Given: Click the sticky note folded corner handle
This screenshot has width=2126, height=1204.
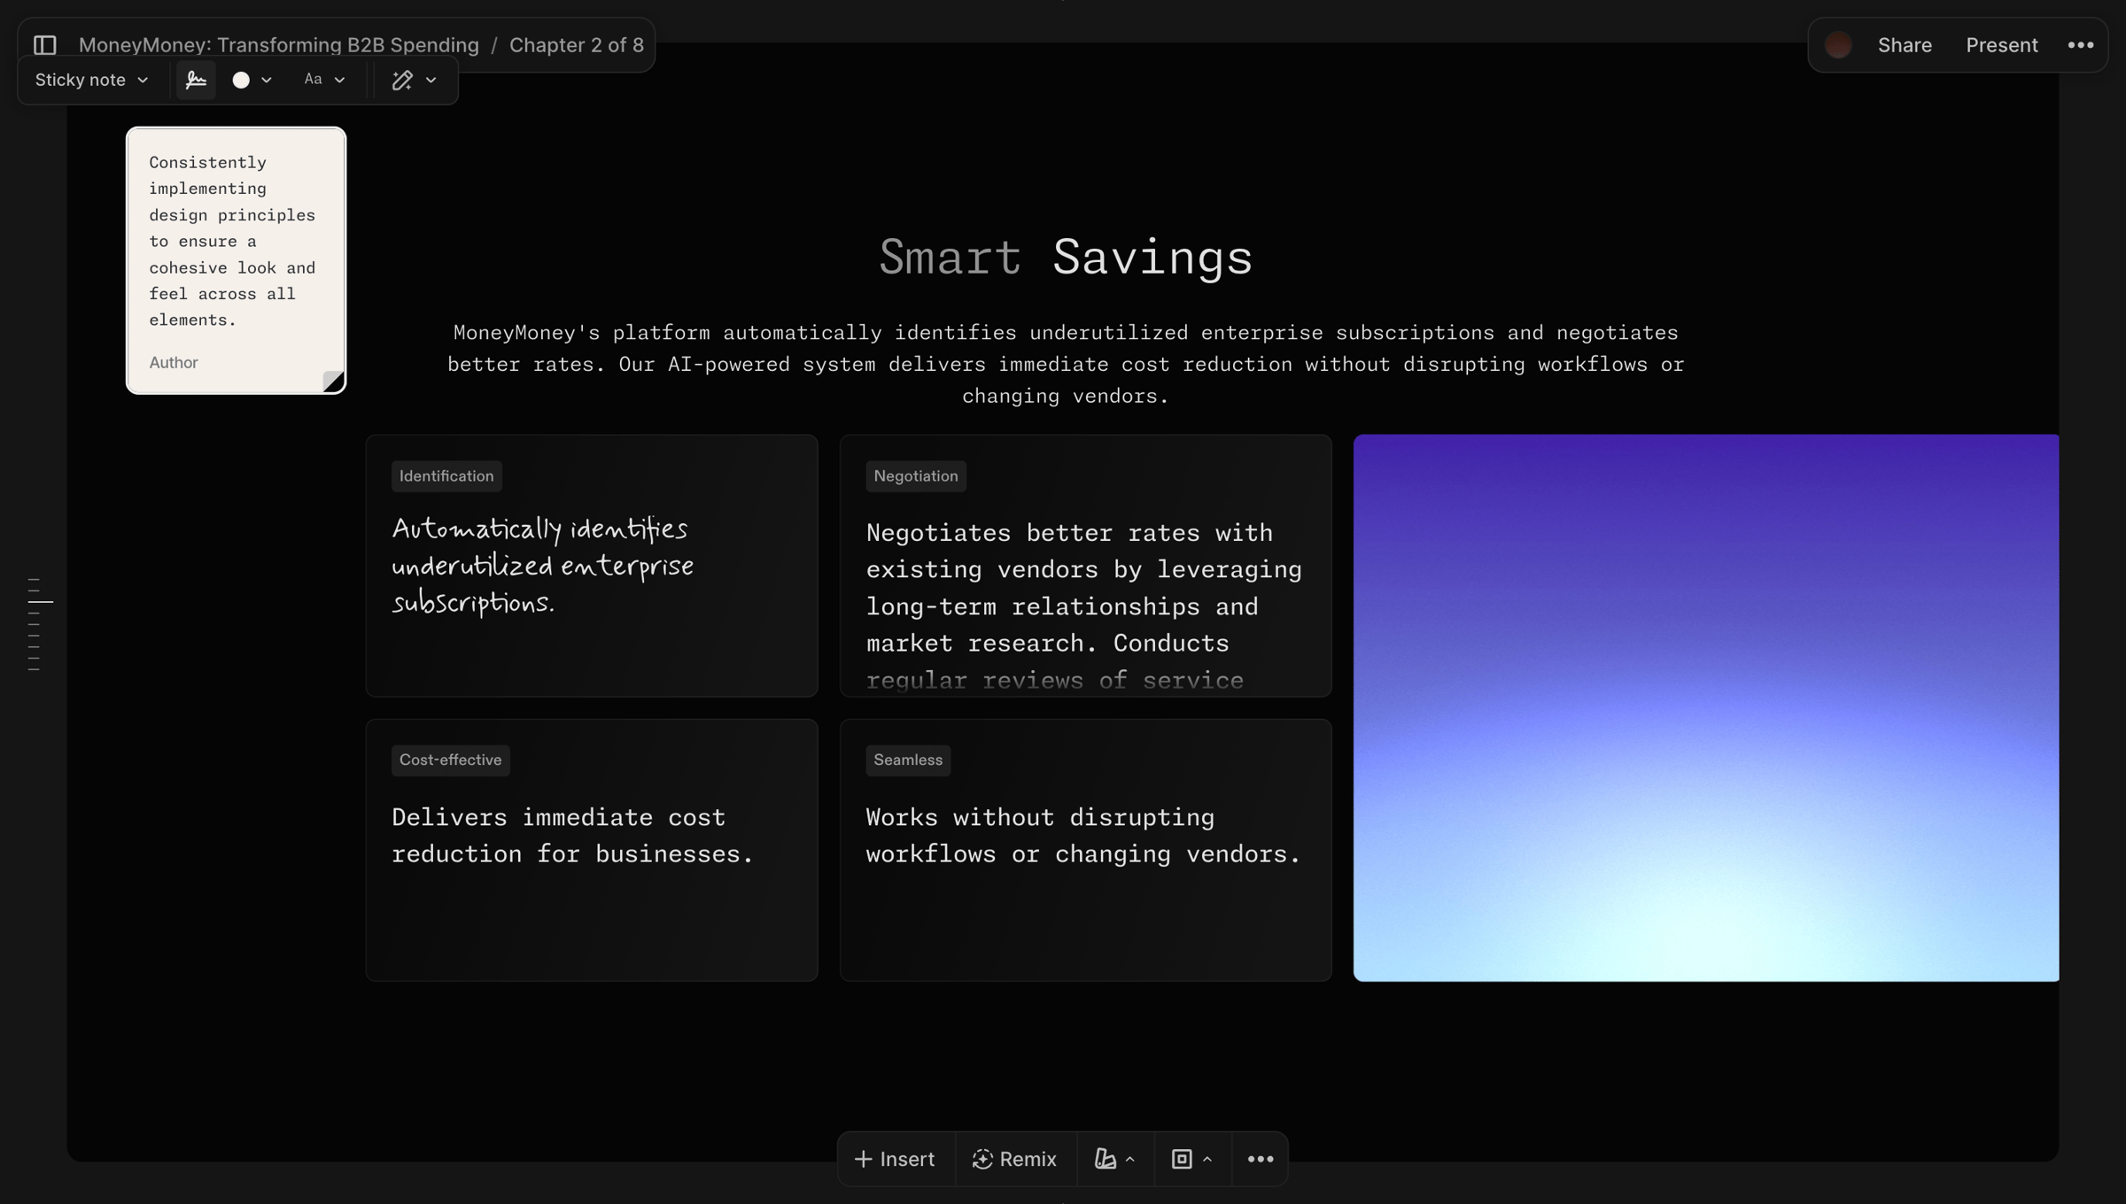Looking at the screenshot, I should coord(333,382).
